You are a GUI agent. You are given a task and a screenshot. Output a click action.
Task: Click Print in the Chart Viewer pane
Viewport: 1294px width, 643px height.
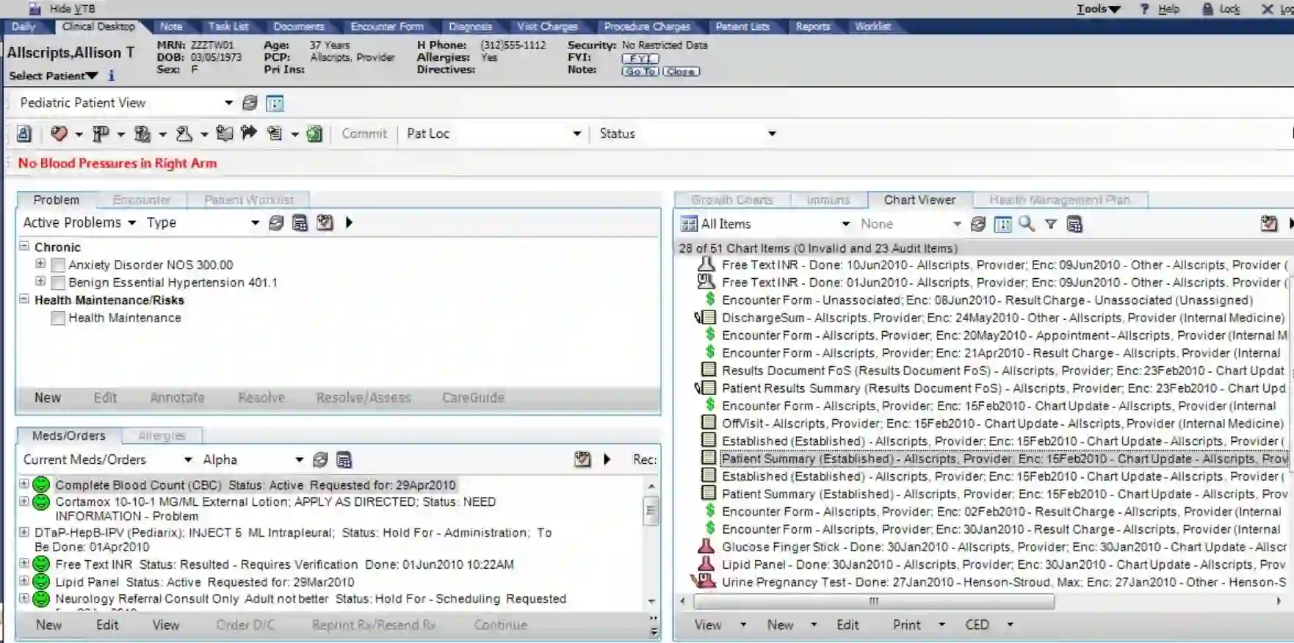(906, 625)
